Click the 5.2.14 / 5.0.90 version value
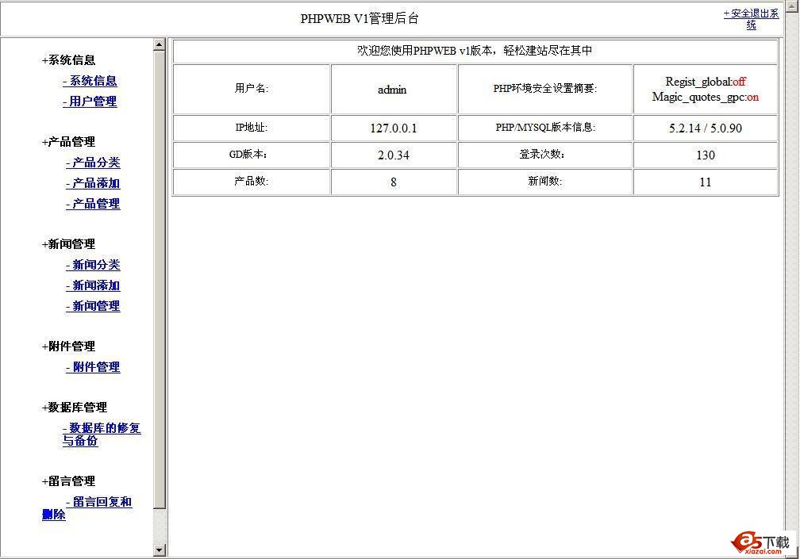This screenshot has width=800, height=559. (x=705, y=128)
